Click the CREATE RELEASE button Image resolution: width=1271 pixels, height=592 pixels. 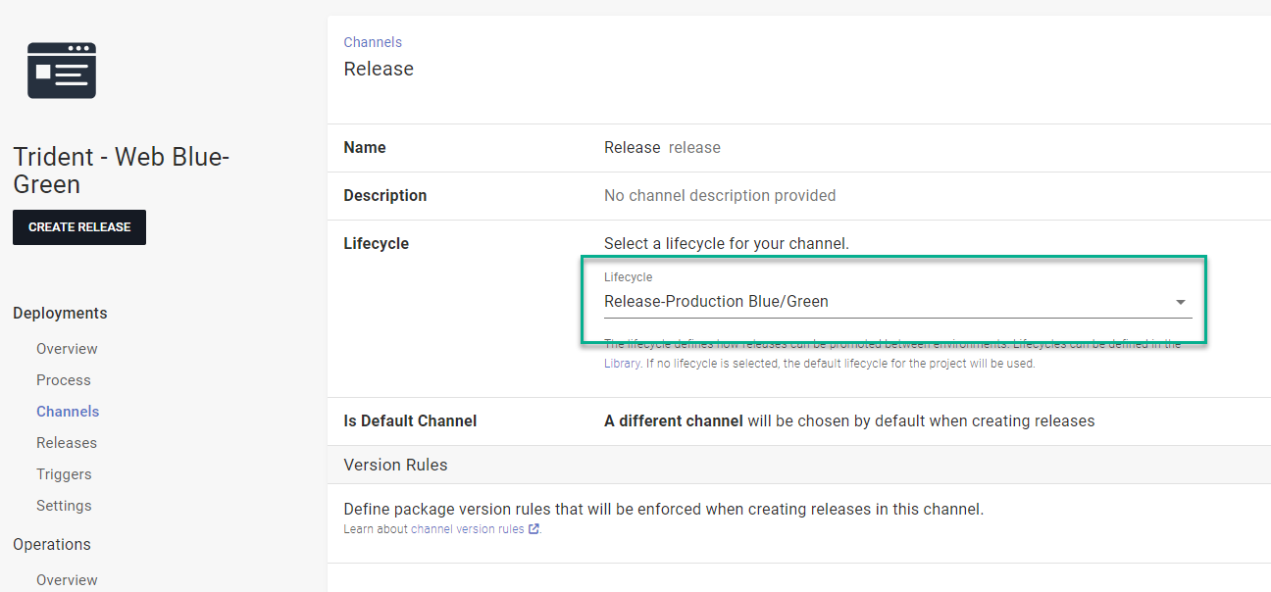(x=78, y=226)
